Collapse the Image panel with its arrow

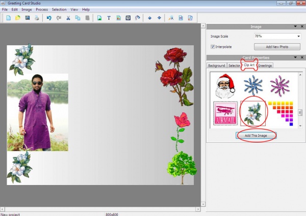pyautogui.click(x=295, y=26)
